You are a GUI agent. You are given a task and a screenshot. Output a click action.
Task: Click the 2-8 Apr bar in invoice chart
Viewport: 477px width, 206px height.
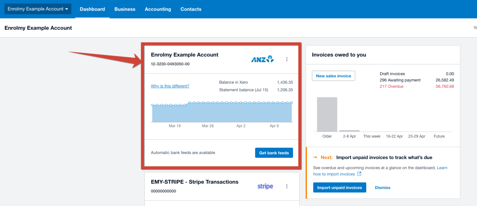click(349, 131)
